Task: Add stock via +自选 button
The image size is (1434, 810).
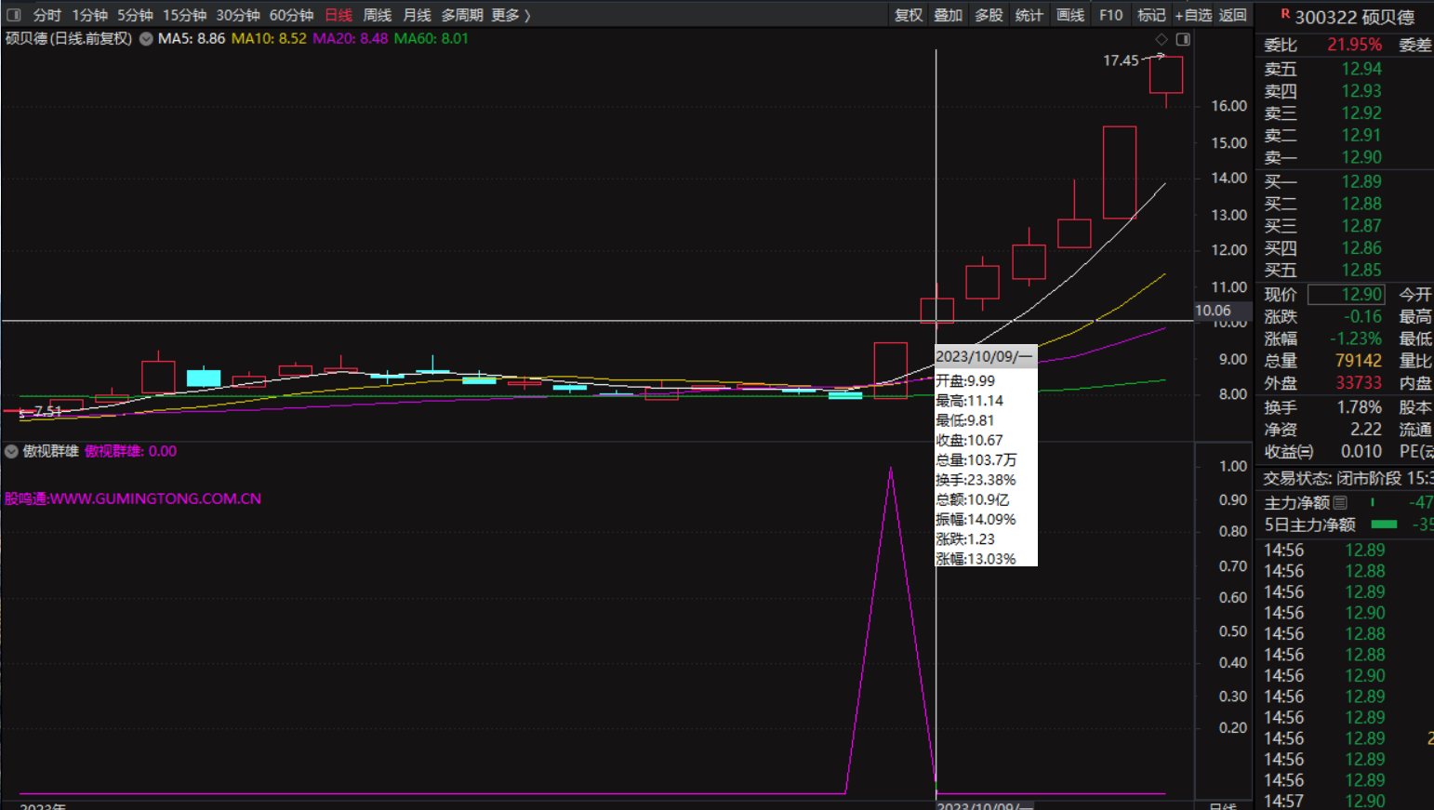Action: pos(1193,15)
